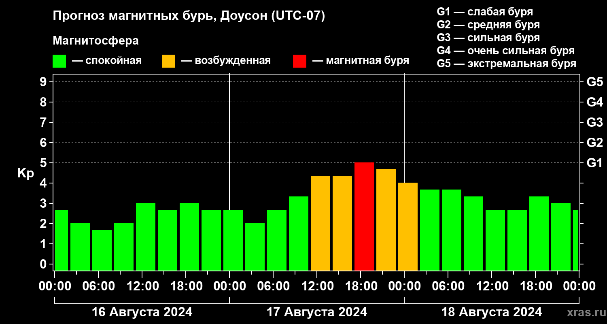Image resolution: width=607 pixels, height=324 pixels.
Task: Click the legend text '— возбужденная'
Action: [226, 61]
